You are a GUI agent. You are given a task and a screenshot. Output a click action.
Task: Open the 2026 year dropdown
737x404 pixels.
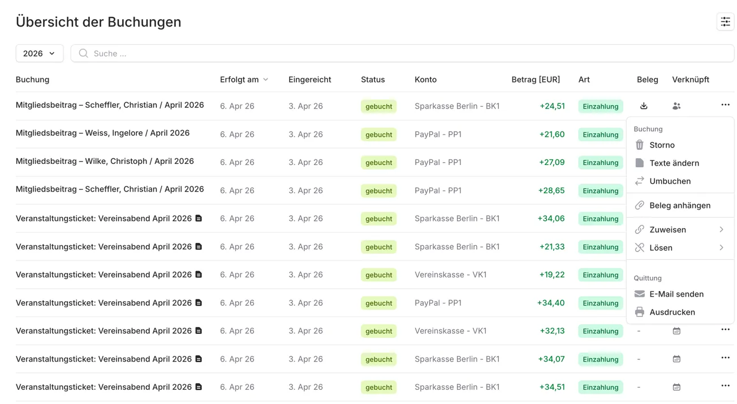click(x=39, y=54)
